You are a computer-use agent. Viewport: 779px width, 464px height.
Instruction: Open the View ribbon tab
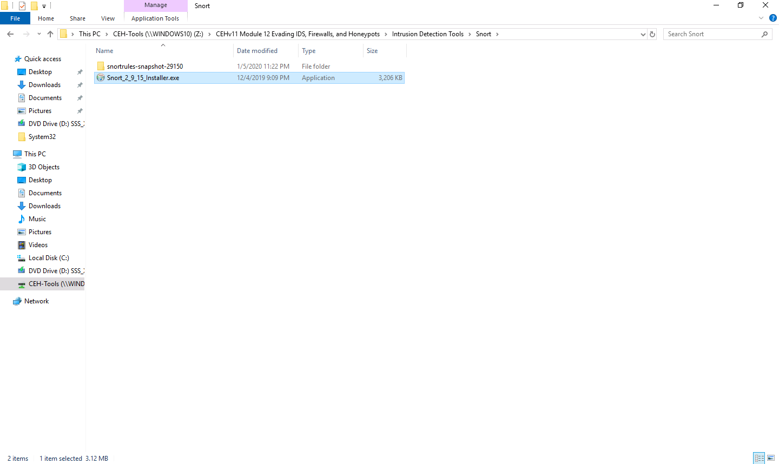[108, 18]
